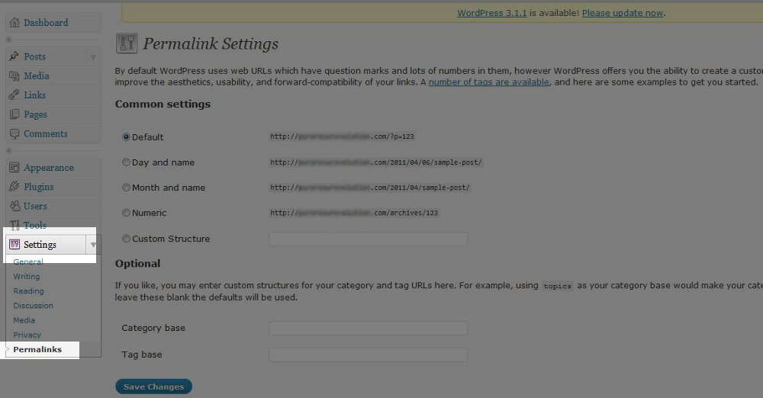Click the Plugins plug icon
This screenshot has width=763, height=398.
click(14, 187)
